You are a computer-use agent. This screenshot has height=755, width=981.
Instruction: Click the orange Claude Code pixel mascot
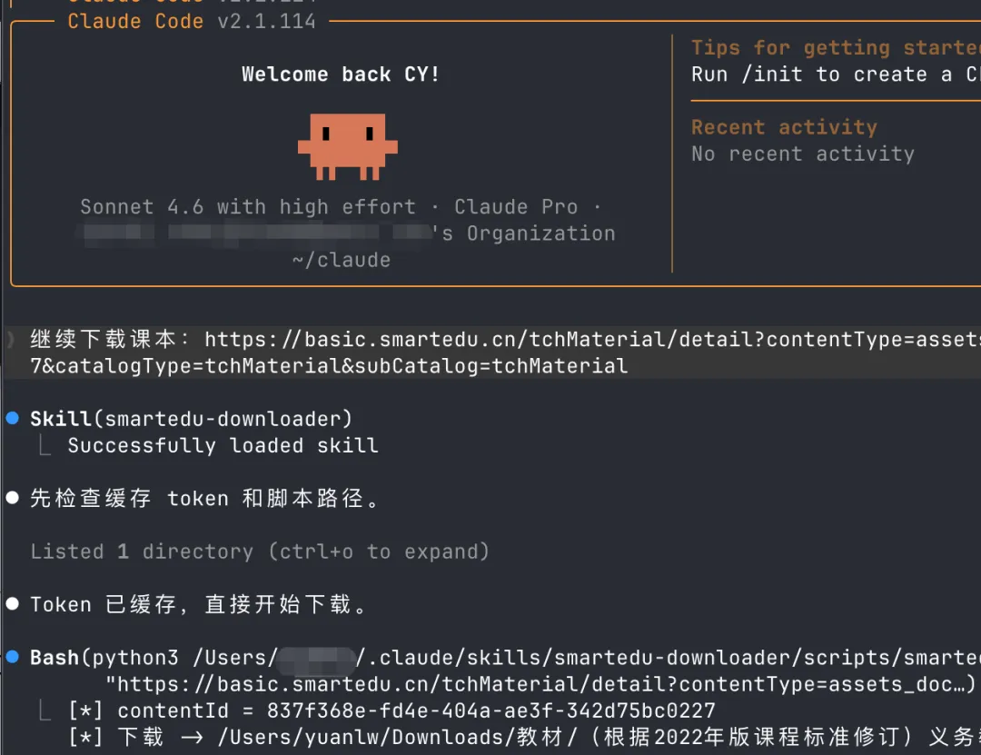click(347, 146)
